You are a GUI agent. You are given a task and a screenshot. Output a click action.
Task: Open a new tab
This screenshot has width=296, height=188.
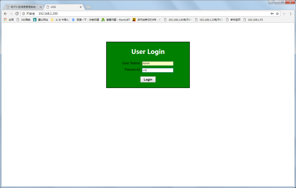coord(88,7)
